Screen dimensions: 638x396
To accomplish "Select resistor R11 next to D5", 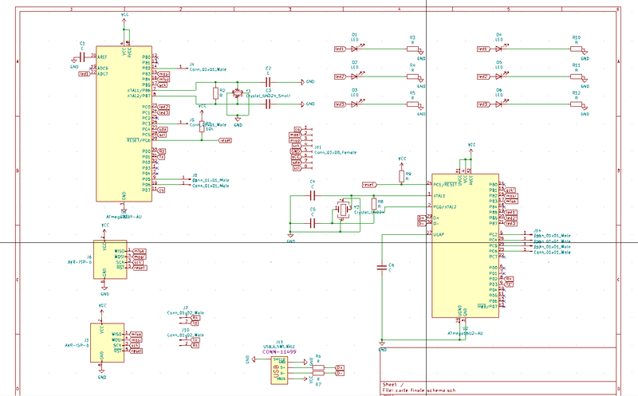I will pyautogui.click(x=576, y=76).
